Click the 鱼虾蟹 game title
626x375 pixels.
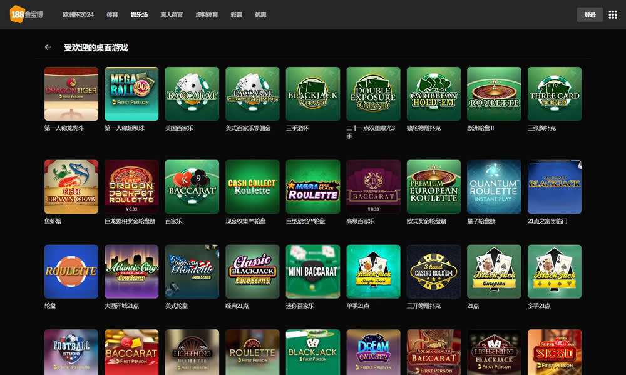point(53,221)
